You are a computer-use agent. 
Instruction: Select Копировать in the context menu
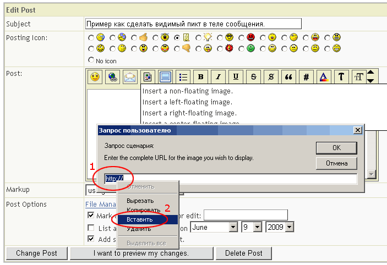coord(148,210)
